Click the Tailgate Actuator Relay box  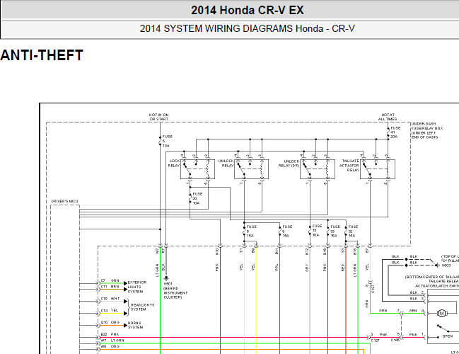point(378,169)
